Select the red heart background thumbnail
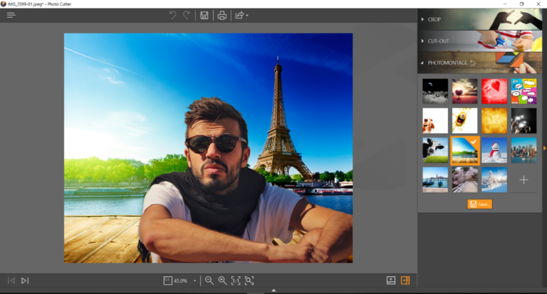The image size is (547, 294). point(494,91)
